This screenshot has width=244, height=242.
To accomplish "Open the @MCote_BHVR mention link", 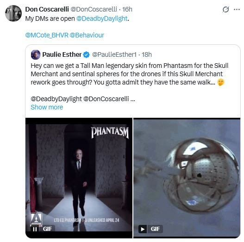I will pos(47,35).
